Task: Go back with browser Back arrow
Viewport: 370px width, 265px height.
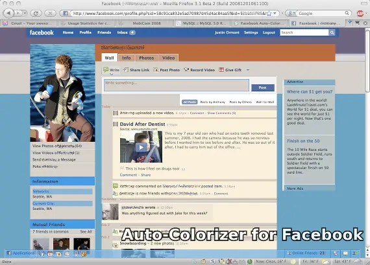Action: tap(9, 13)
